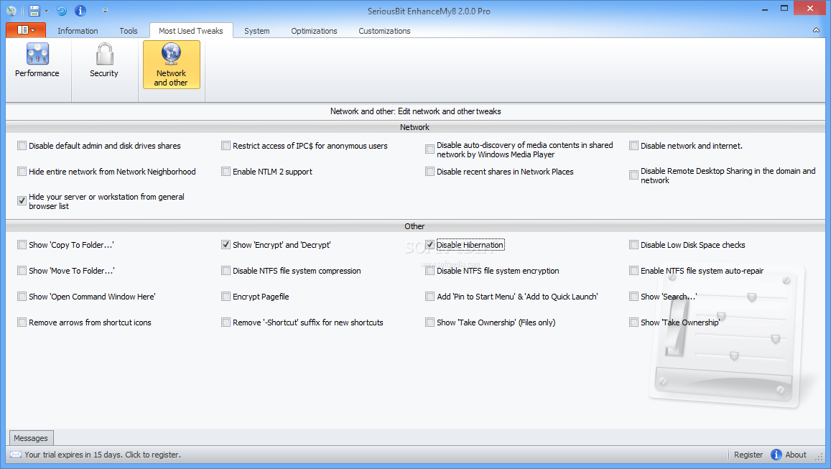Screen dimensions: 831x469
Task: Select the Most Used Tweaks tab
Action: [191, 31]
